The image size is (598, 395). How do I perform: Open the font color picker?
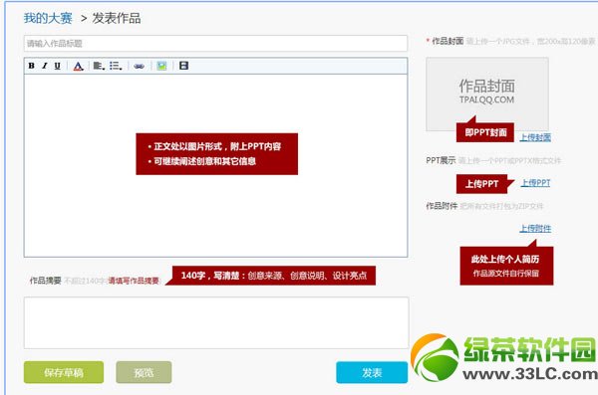[78, 66]
